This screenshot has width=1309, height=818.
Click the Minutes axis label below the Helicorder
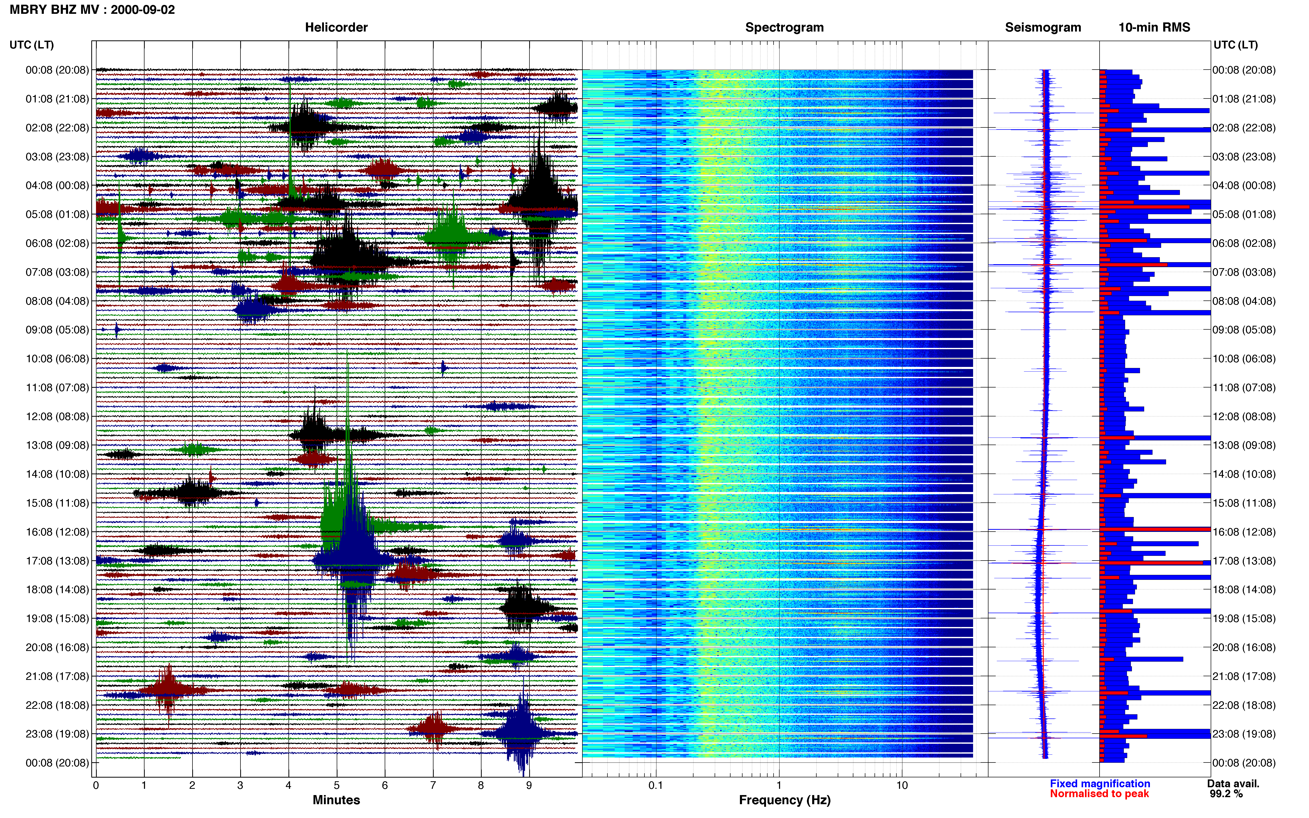pyautogui.click(x=336, y=799)
